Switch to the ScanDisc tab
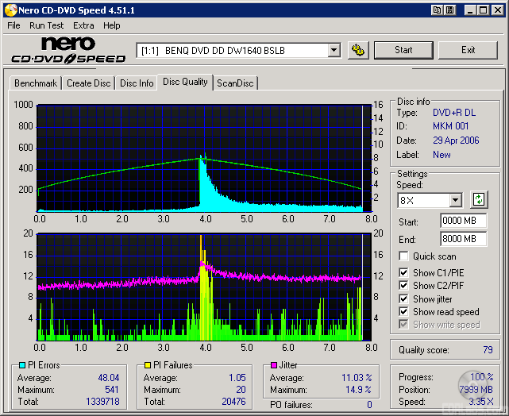Viewport: 509px width, 416px height. point(235,83)
